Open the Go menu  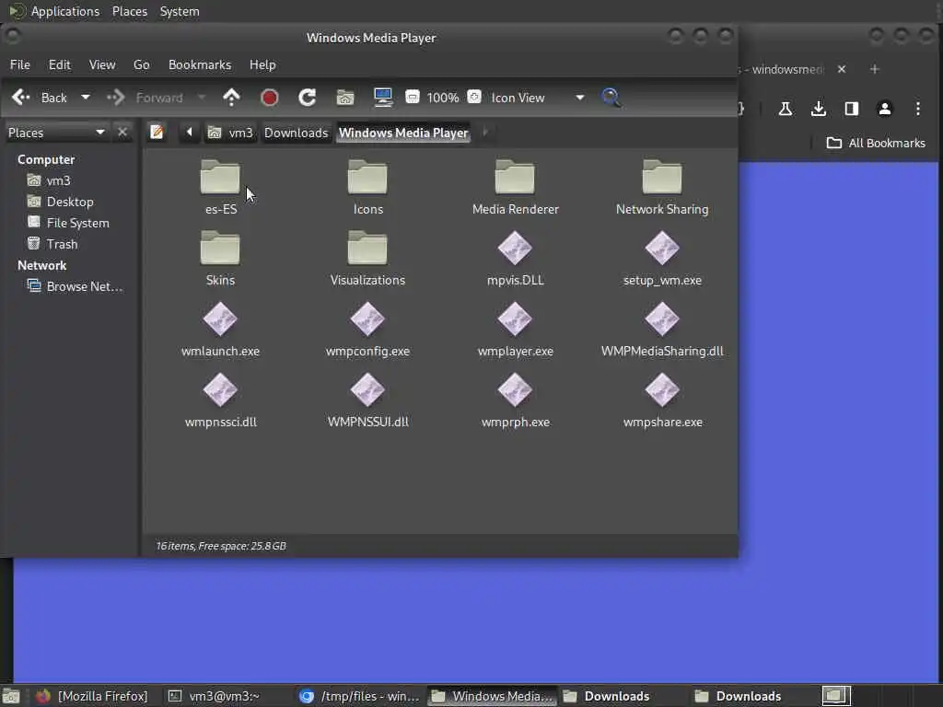[x=141, y=64]
